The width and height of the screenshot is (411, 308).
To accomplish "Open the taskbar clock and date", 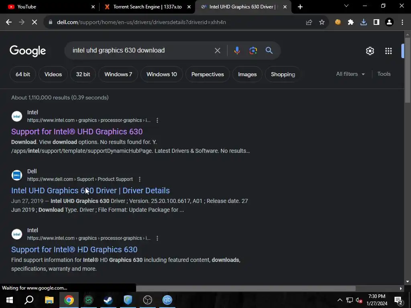I will (376, 300).
